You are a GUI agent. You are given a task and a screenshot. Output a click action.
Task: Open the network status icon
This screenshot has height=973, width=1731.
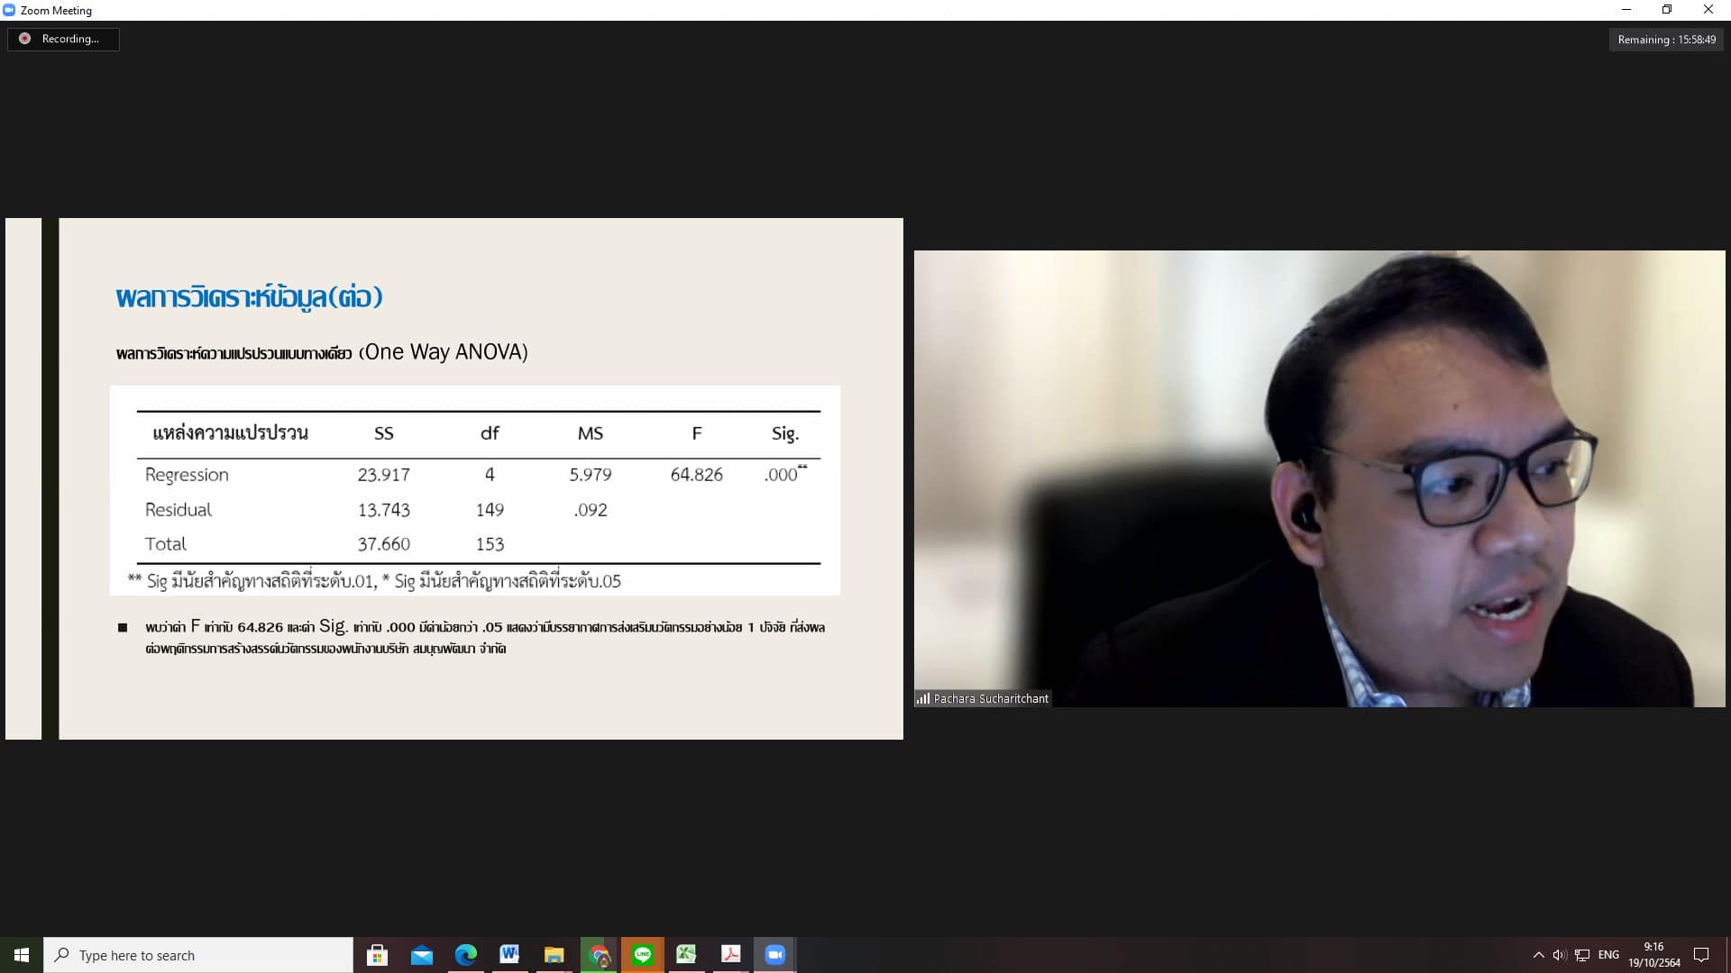1582,955
